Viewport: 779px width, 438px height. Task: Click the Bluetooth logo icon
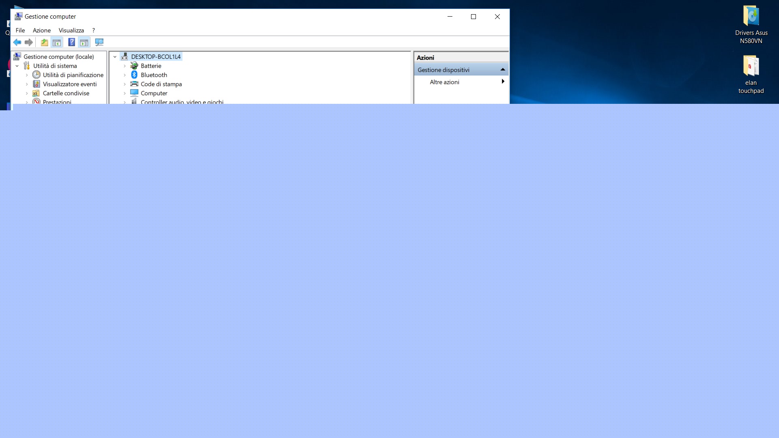click(134, 75)
